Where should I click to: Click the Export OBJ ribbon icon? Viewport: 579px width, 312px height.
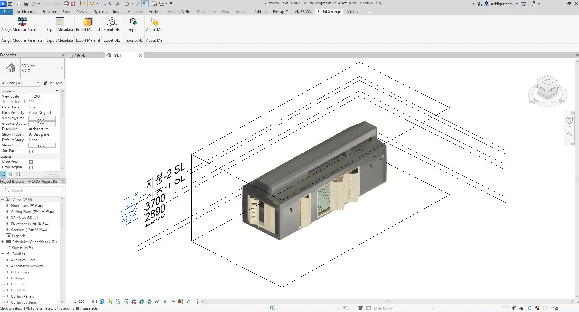112,22
